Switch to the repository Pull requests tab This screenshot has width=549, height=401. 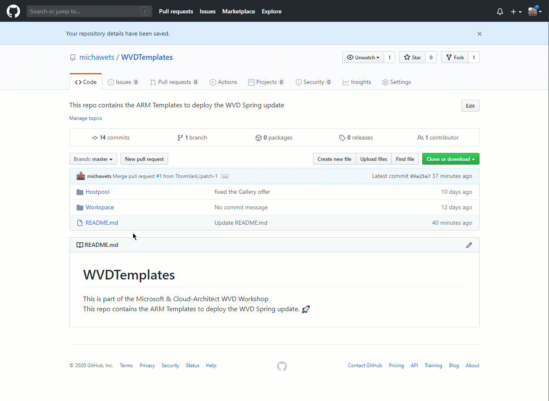[174, 82]
